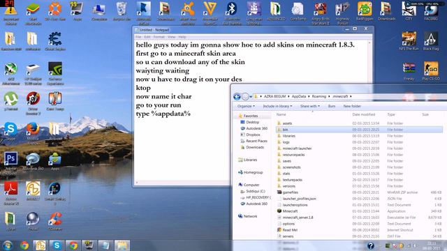Image resolution: width=447 pixels, height=251 pixels.
Task: Open the Notepad View menu
Action: click(x=171, y=37)
